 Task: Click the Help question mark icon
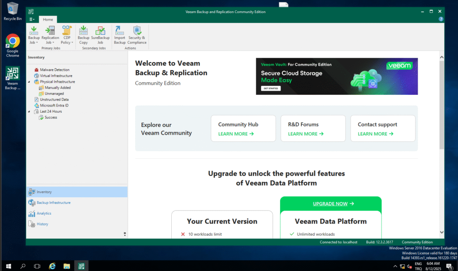[441, 19]
